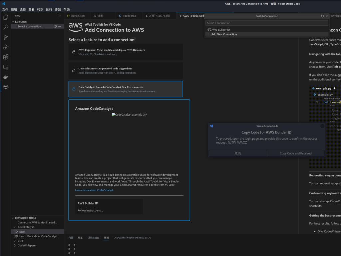Open Run and Debug view icon

click(6, 47)
